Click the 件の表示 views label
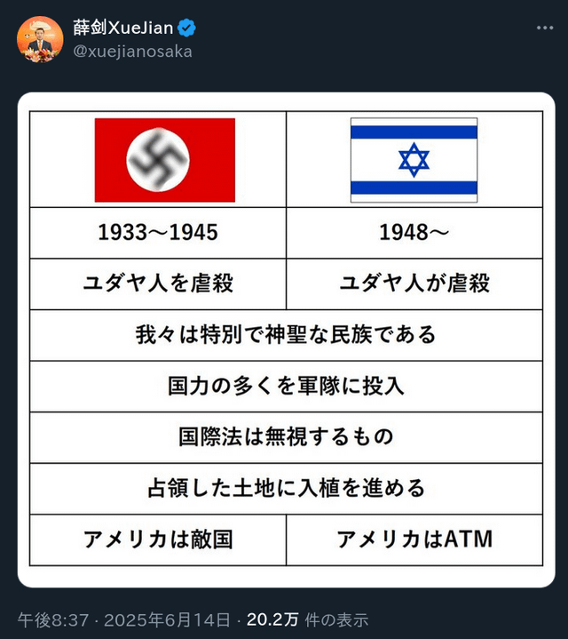 [x=336, y=619]
